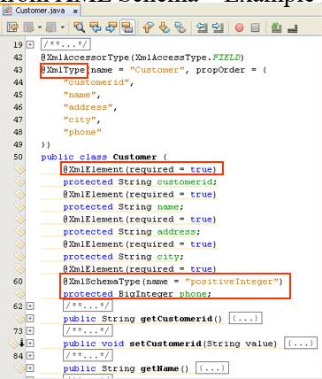The height and width of the screenshot is (379, 322).
Task: Expand getCustomerid method fold marker
Action: point(30,319)
